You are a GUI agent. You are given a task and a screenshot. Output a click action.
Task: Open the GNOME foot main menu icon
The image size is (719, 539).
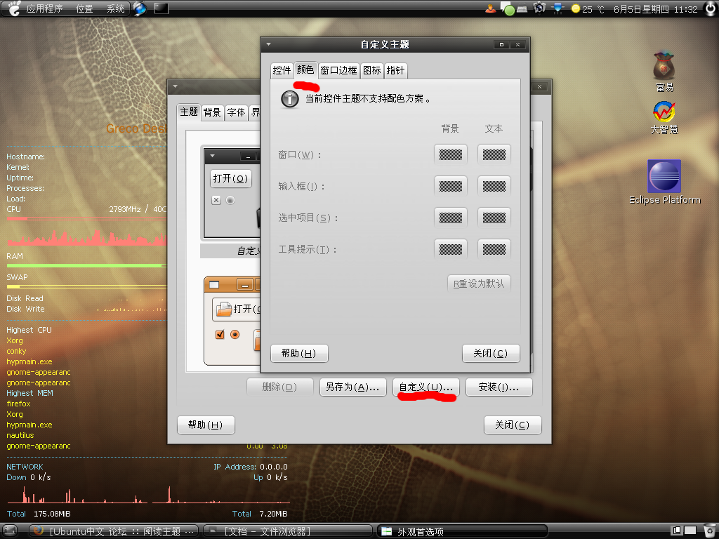point(14,8)
